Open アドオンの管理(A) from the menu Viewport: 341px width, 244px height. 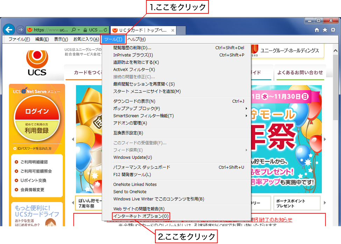[x=177, y=123]
